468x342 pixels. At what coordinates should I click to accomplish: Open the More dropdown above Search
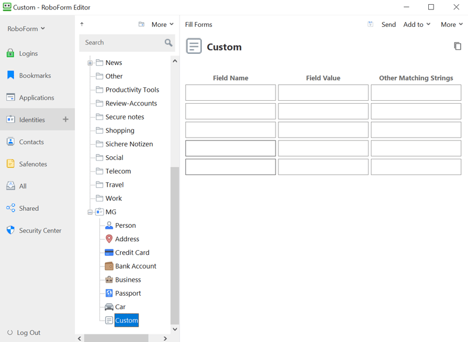click(163, 25)
